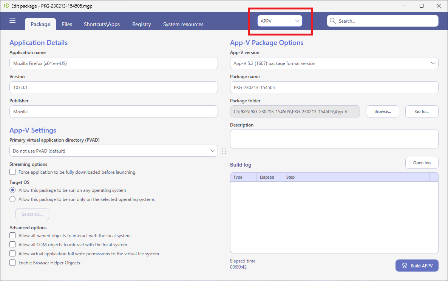448x281 pixels.
Task: Edit the Version field
Action: tap(113, 87)
